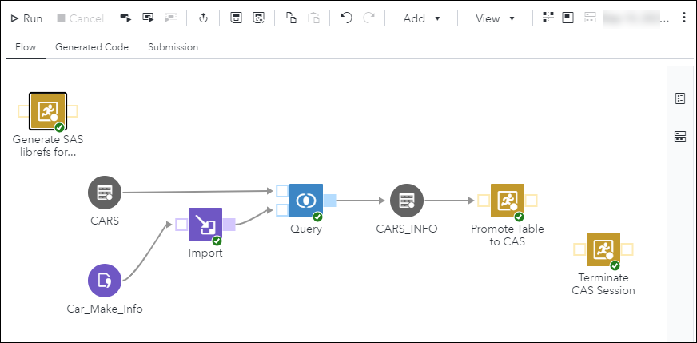Select the Query node icon

[306, 200]
